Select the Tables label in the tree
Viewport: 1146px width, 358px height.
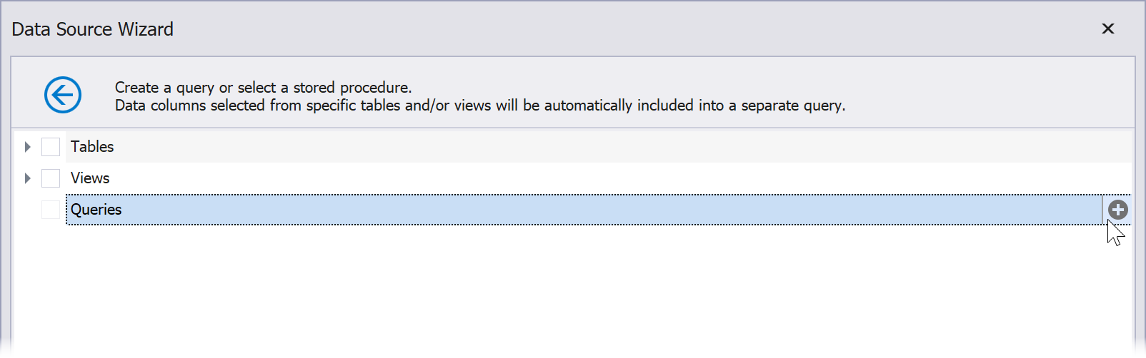point(92,147)
